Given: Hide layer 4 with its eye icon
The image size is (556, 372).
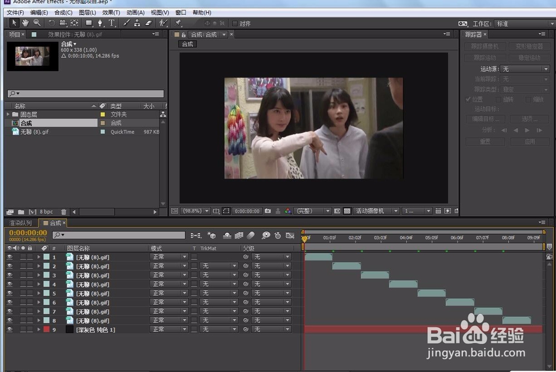Looking at the screenshot, I should tap(9, 284).
